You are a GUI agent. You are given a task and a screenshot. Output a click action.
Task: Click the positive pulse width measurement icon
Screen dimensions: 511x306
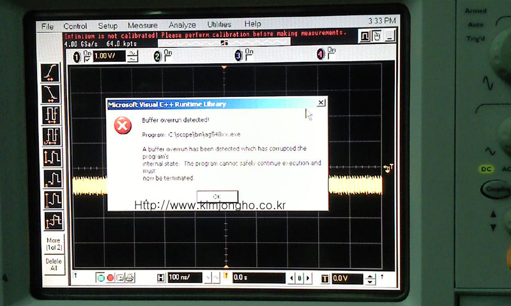[52, 157]
